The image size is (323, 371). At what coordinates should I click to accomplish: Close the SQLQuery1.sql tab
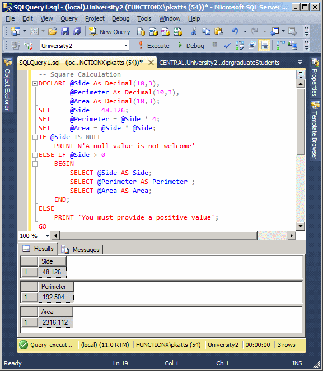click(151, 63)
